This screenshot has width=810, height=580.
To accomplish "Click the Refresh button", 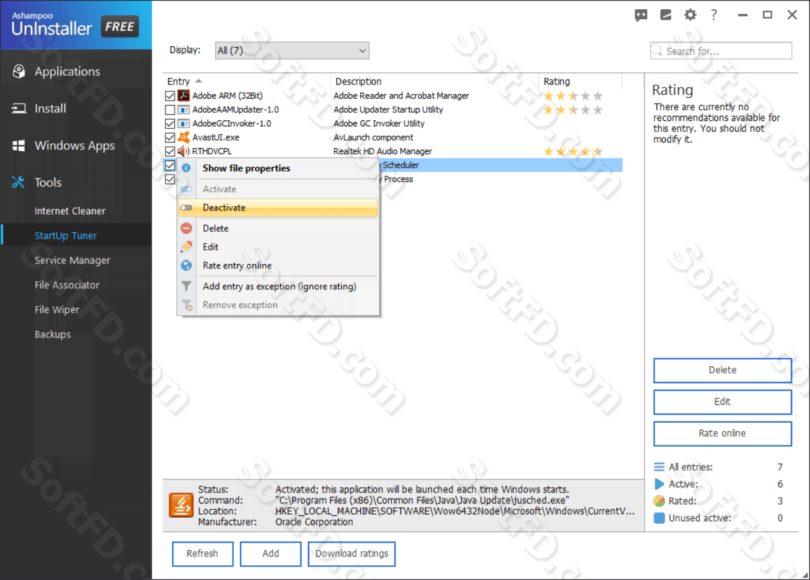I will click(x=202, y=553).
